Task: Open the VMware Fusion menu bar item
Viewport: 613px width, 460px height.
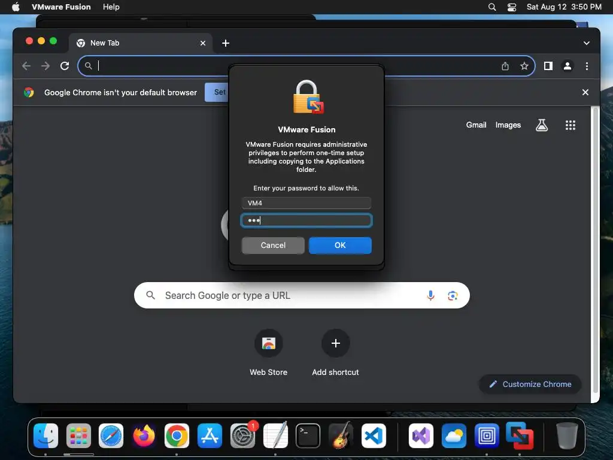Action: (61, 7)
